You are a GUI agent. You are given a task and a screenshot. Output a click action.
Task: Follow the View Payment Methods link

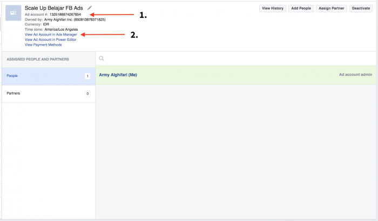click(43, 45)
